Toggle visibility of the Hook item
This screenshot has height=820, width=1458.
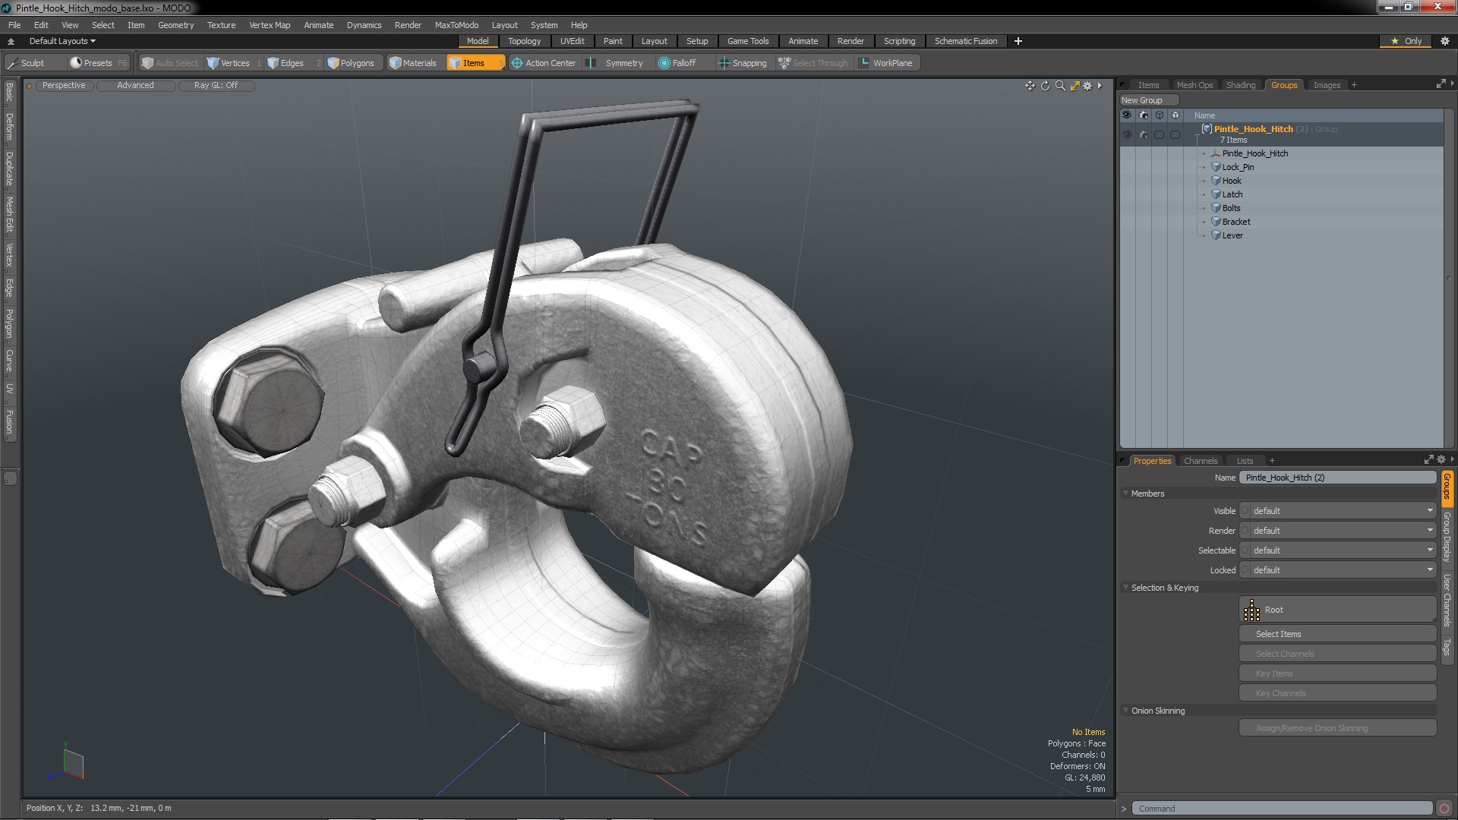pos(1127,180)
